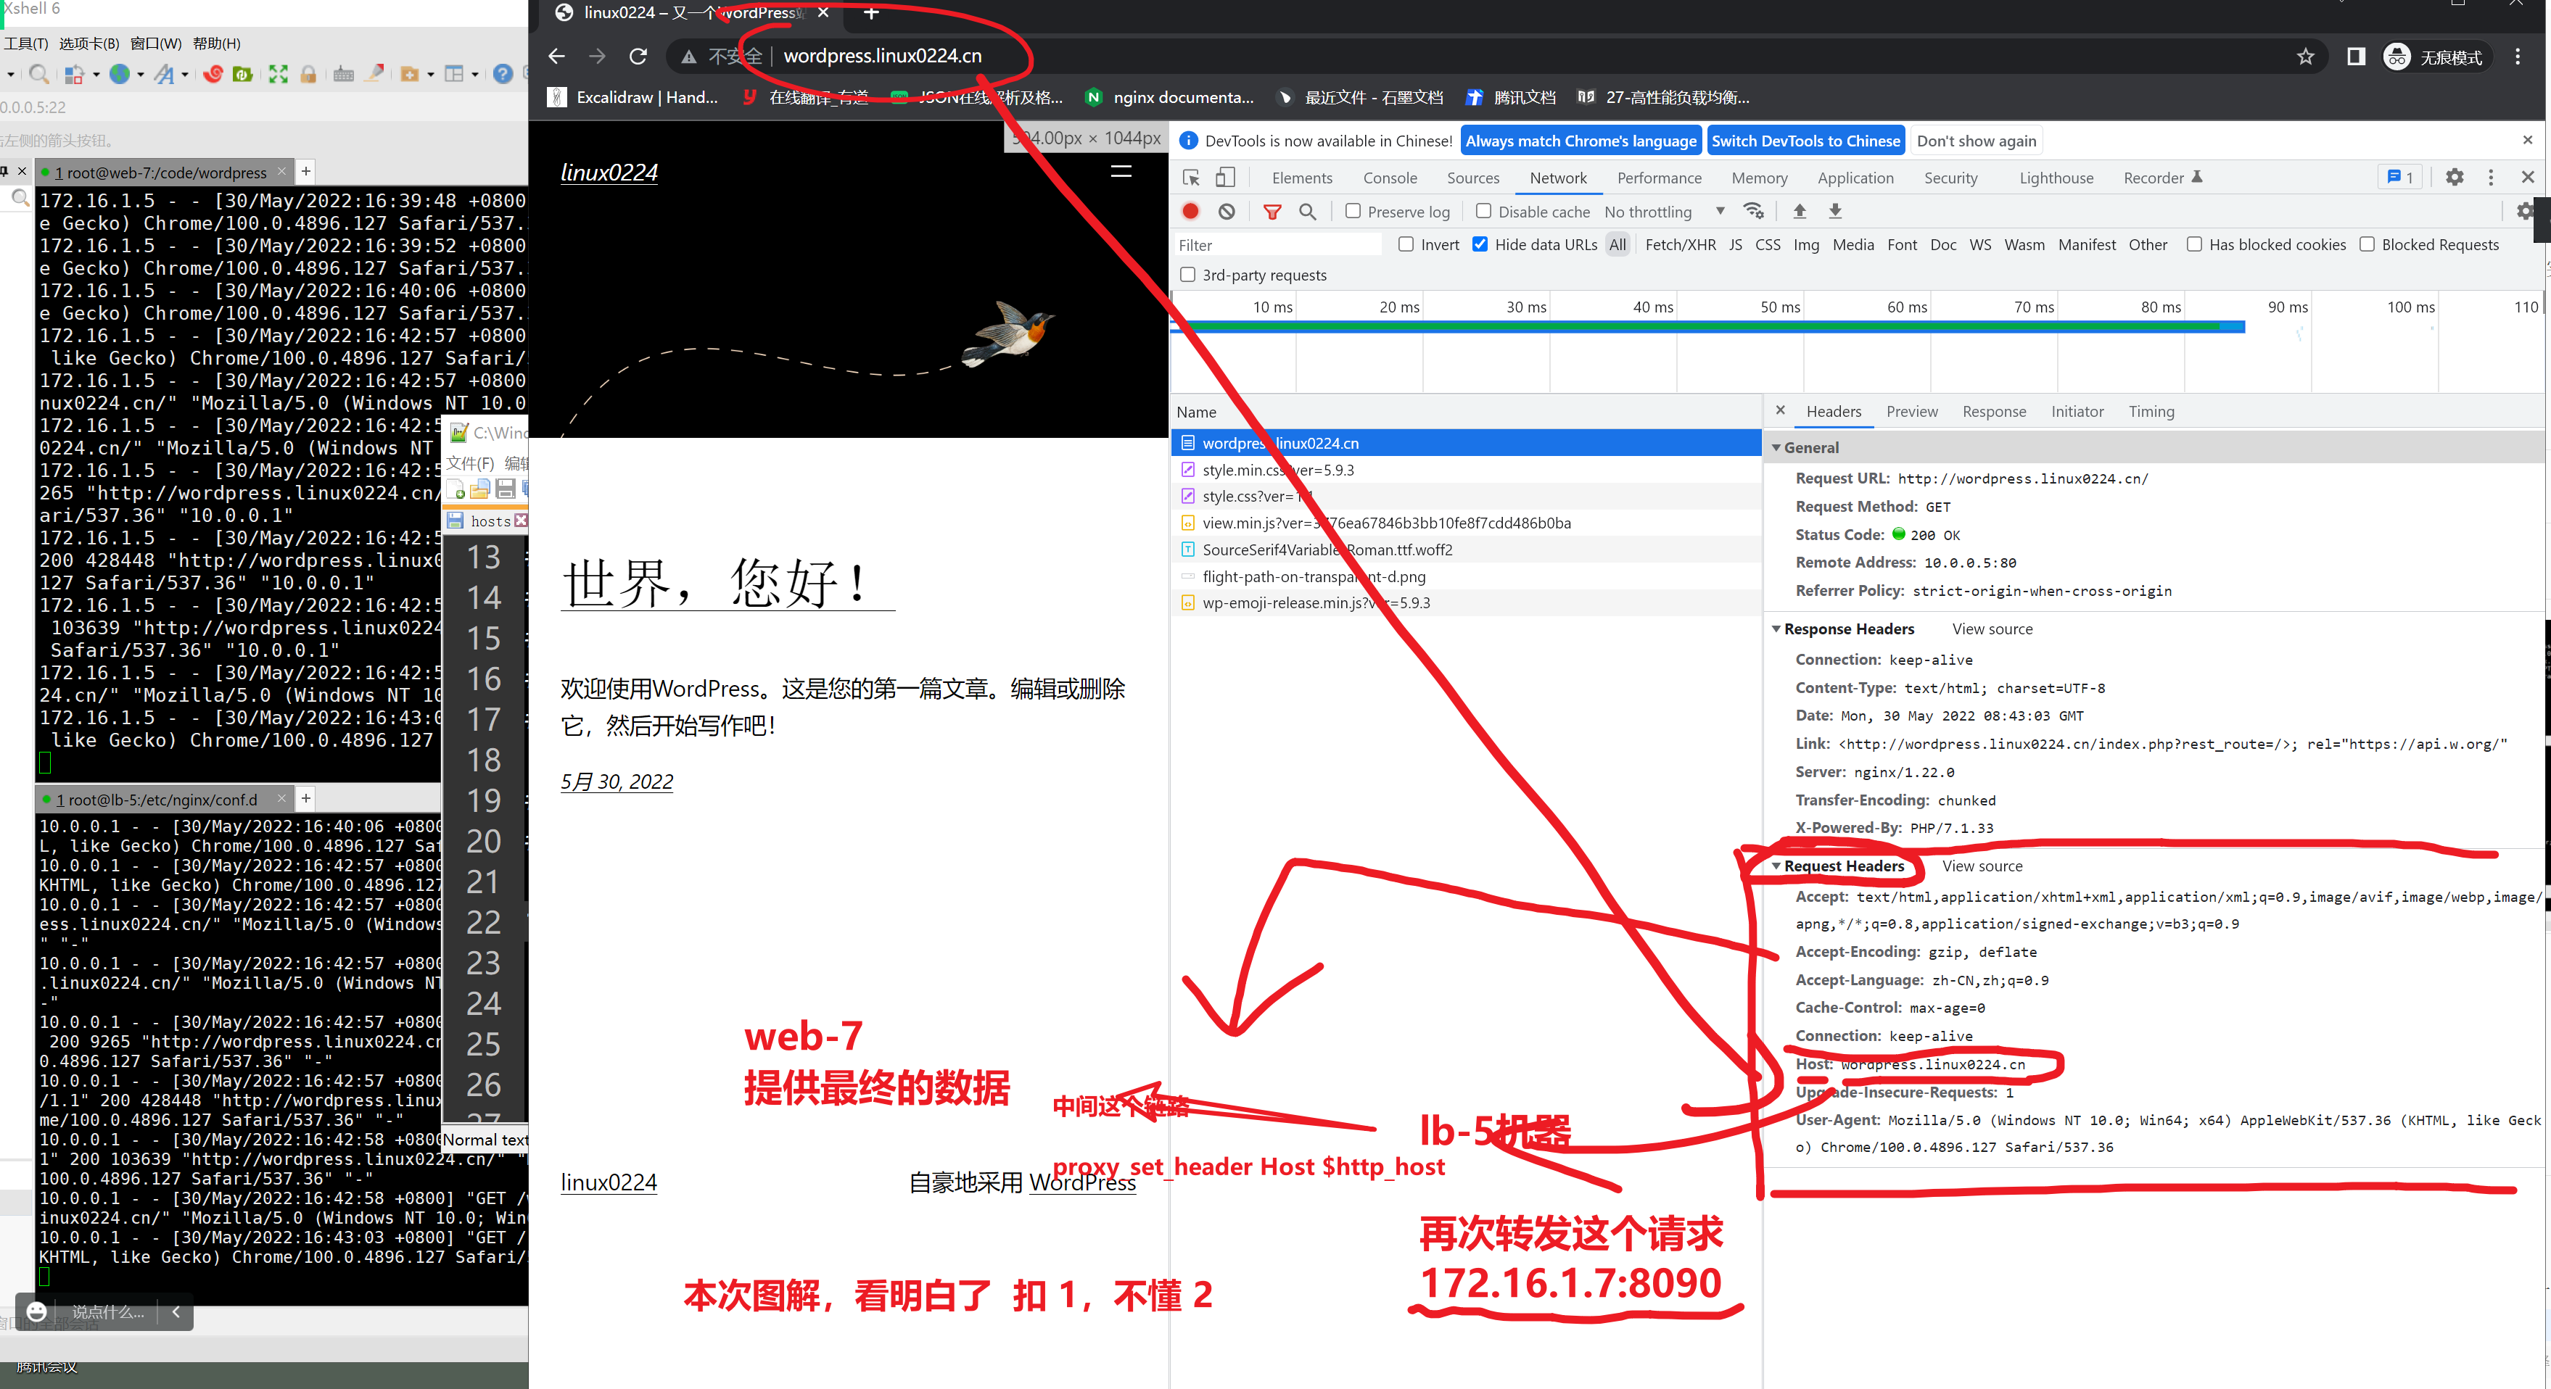Viewport: 2551px width, 1389px height.
Task: Open Xshell help question mark icon
Action: pos(503,74)
